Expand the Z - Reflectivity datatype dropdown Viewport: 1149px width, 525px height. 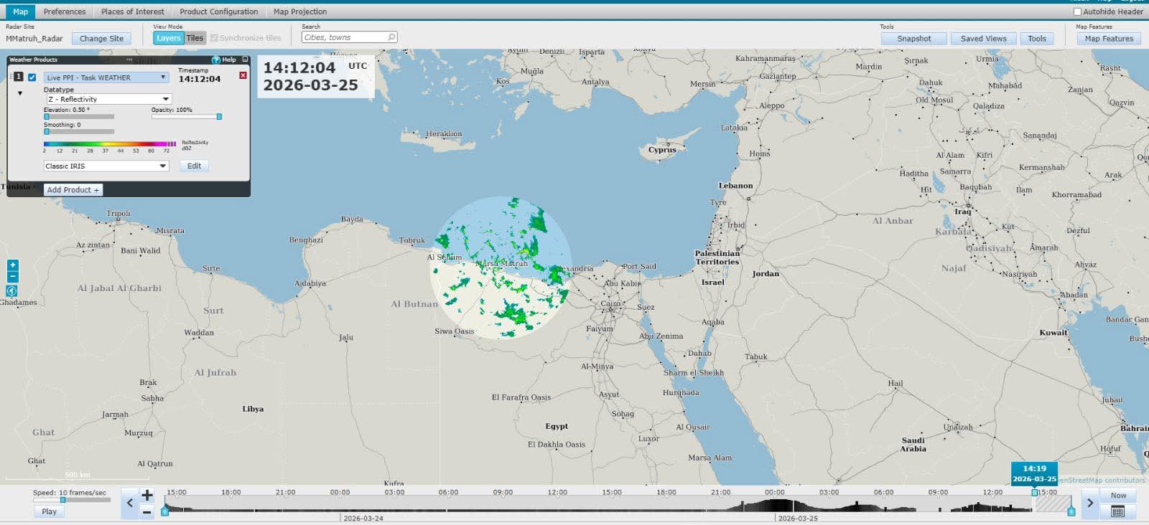[108, 99]
